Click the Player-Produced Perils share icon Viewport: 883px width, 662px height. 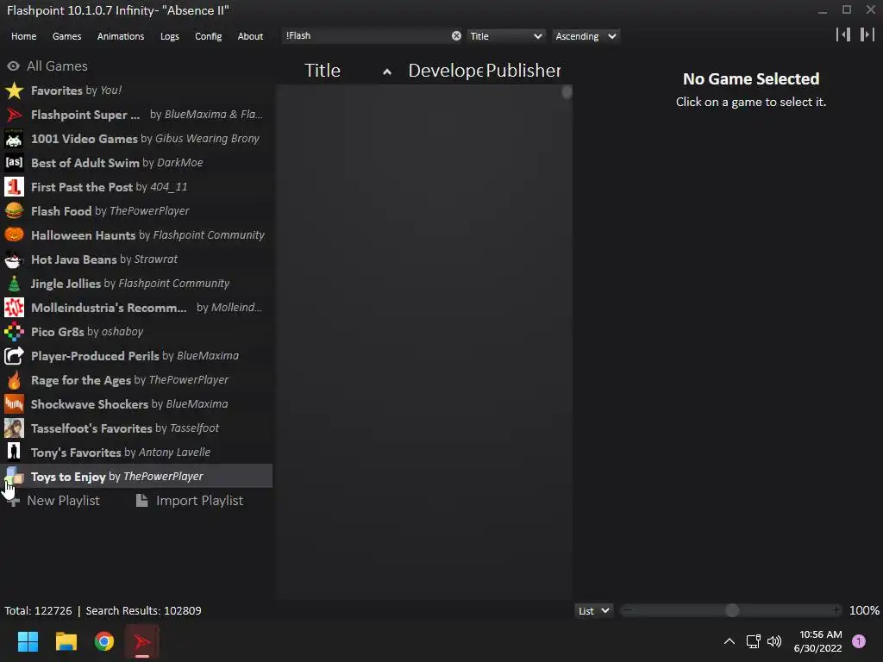click(14, 356)
